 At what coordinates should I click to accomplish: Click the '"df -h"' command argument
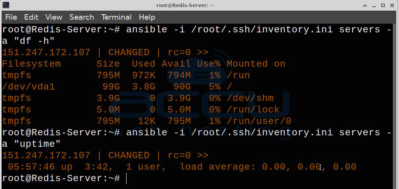[x=34, y=41]
